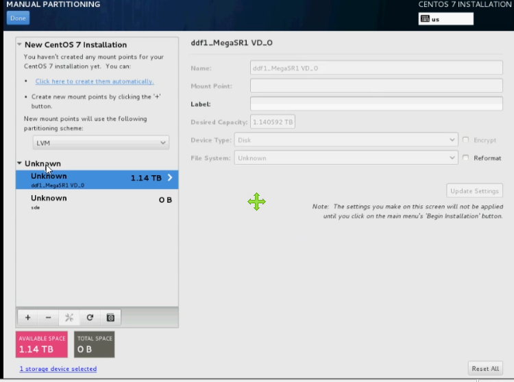The image size is (514, 382).
Task: Click the Available Space 1.14 TB box
Action: tap(42, 344)
